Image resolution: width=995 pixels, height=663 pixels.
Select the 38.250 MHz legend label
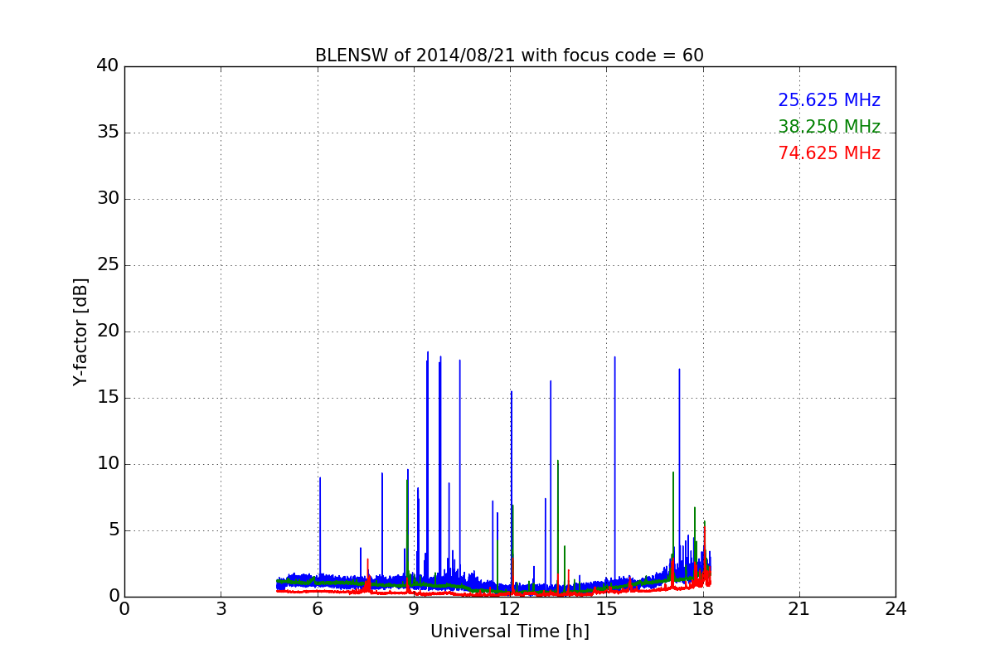click(x=829, y=127)
